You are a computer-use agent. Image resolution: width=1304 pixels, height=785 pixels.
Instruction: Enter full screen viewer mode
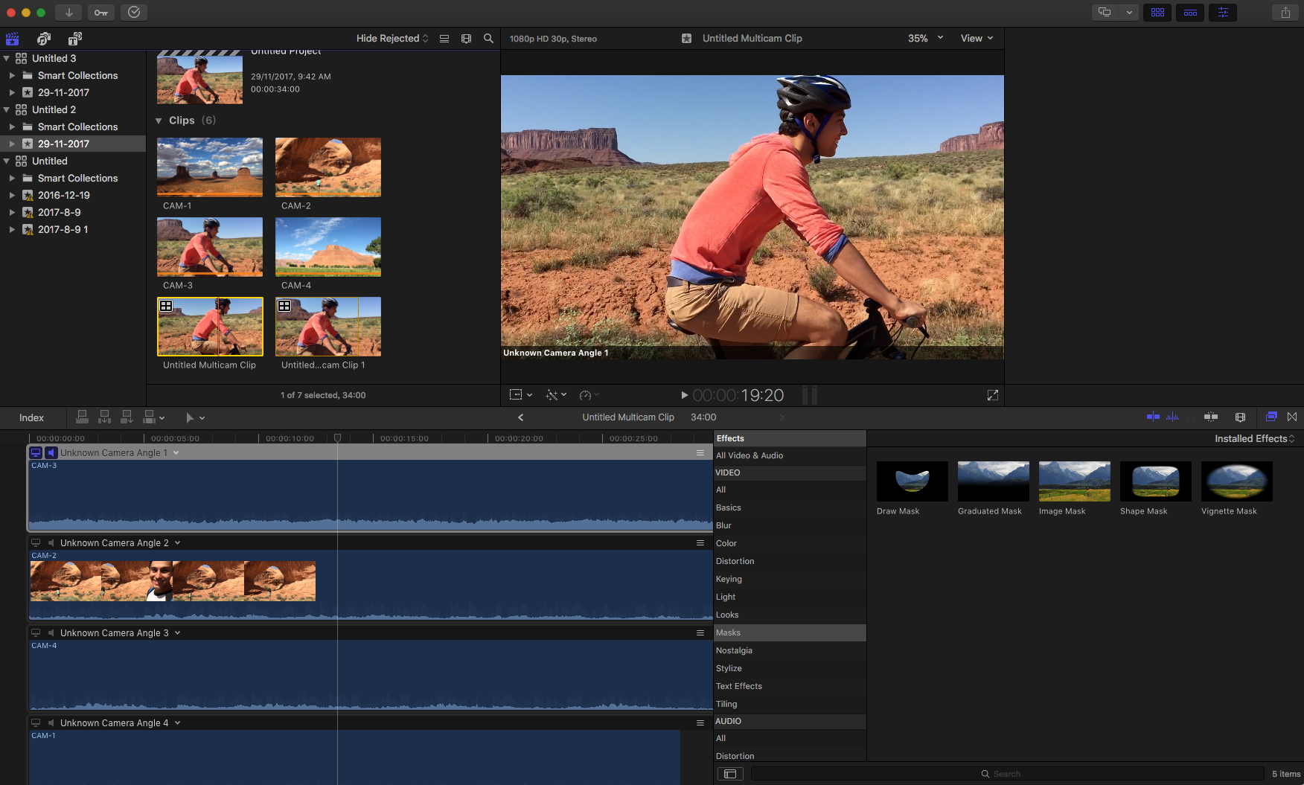tap(992, 395)
